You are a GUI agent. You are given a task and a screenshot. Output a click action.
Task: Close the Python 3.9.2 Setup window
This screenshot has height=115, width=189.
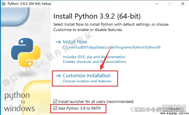coord(182,4)
